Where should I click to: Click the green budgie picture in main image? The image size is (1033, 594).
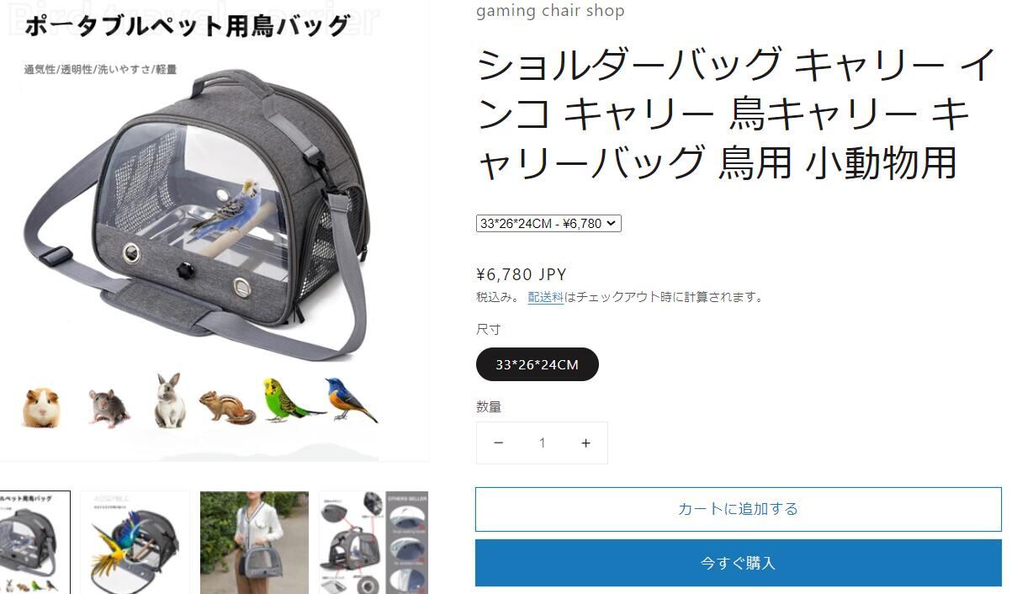(289, 400)
